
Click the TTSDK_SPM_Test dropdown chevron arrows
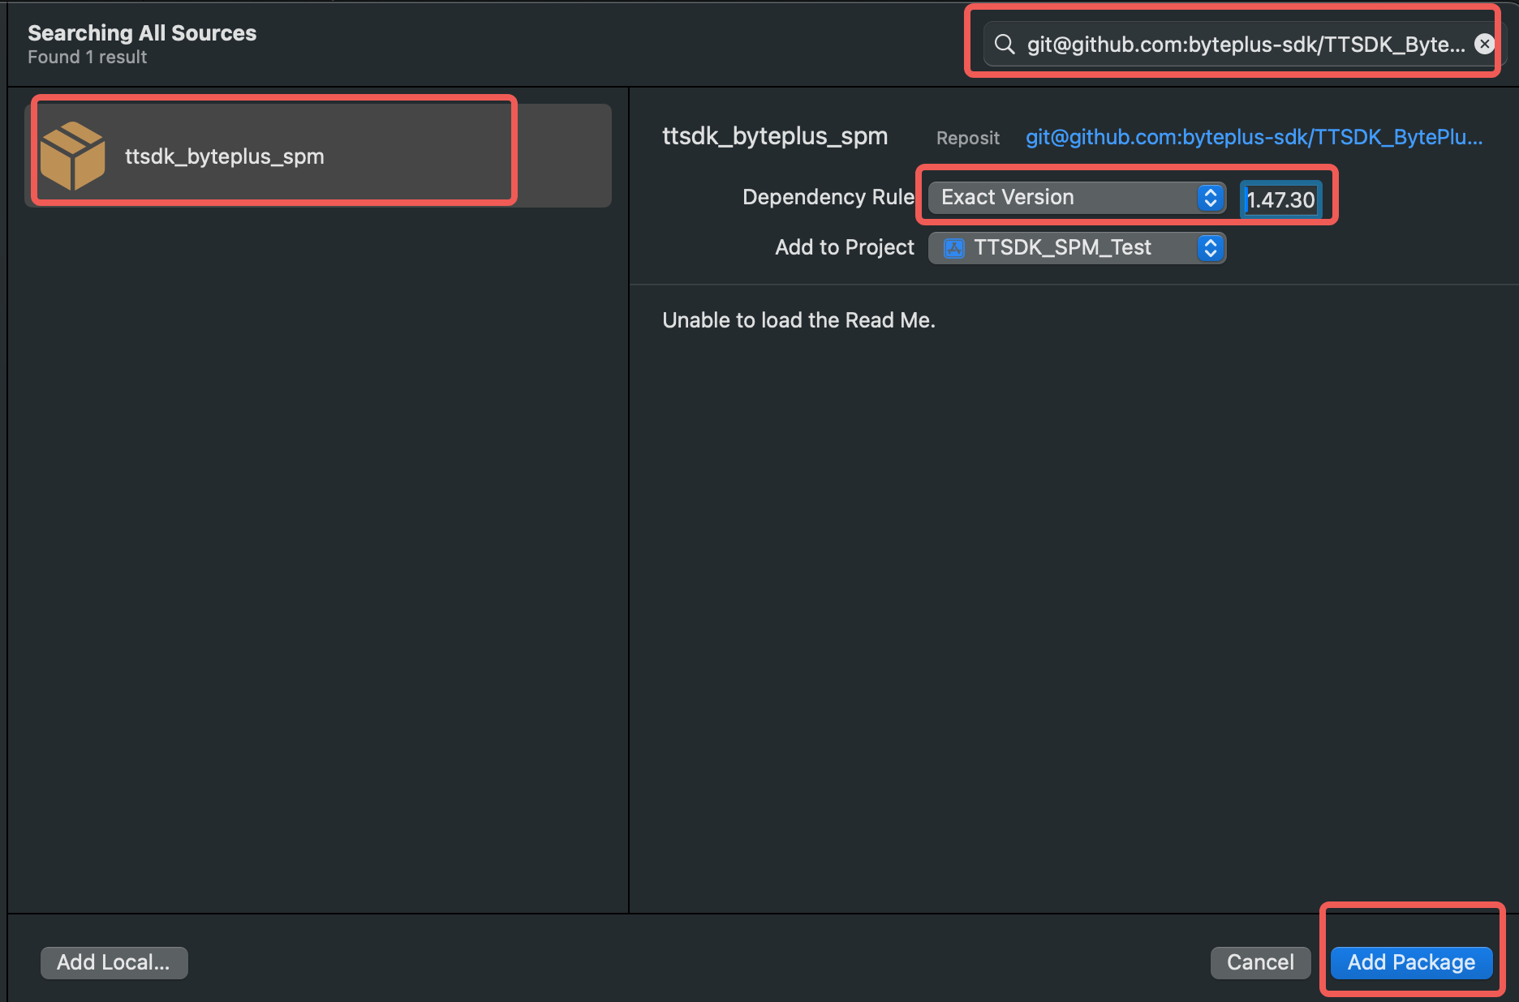(1210, 248)
